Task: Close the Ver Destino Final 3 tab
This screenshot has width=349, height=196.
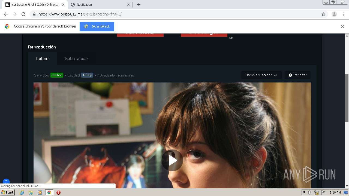Action: pos(63,5)
